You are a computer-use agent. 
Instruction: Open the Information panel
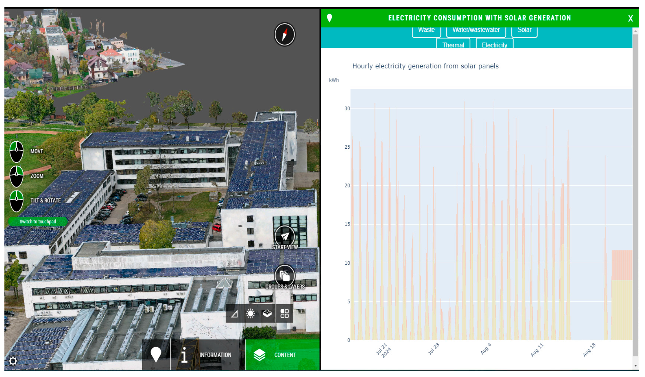click(207, 355)
